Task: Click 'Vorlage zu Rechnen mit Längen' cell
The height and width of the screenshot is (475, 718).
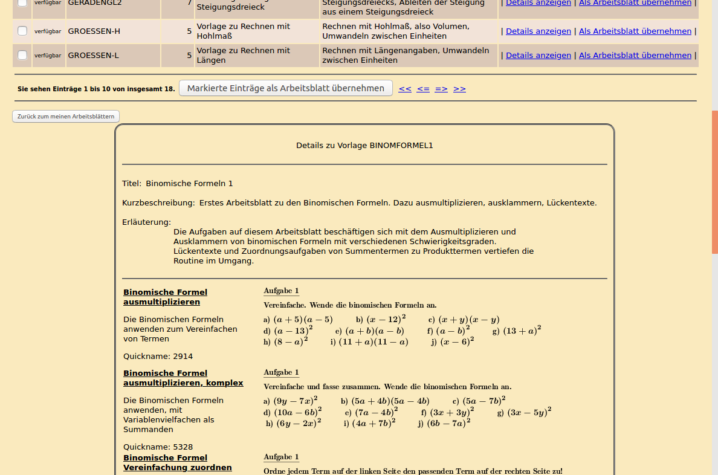Action: pyautogui.click(x=257, y=56)
